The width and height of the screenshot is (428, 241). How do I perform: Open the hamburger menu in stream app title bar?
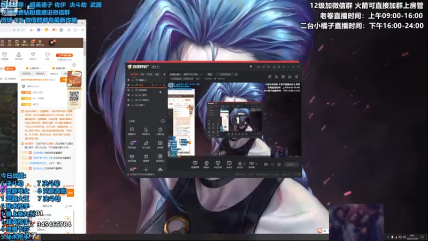(284, 67)
